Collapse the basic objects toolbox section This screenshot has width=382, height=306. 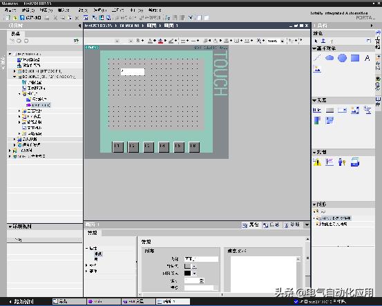click(314, 48)
